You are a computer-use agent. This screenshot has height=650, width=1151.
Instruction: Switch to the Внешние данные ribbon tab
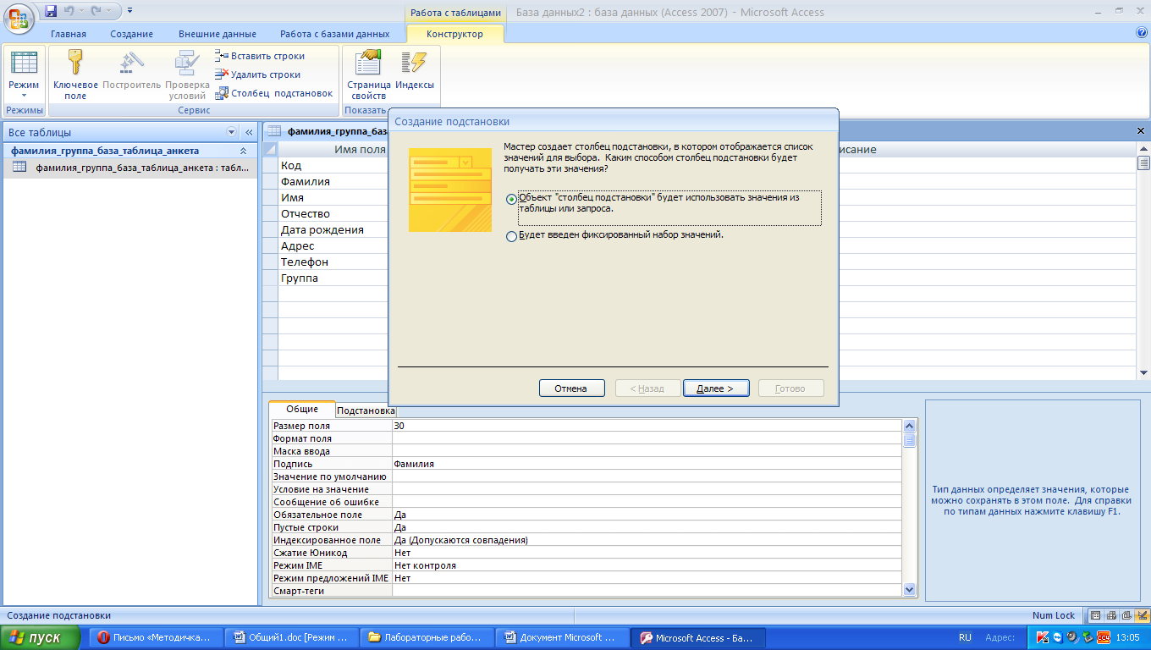pos(218,34)
